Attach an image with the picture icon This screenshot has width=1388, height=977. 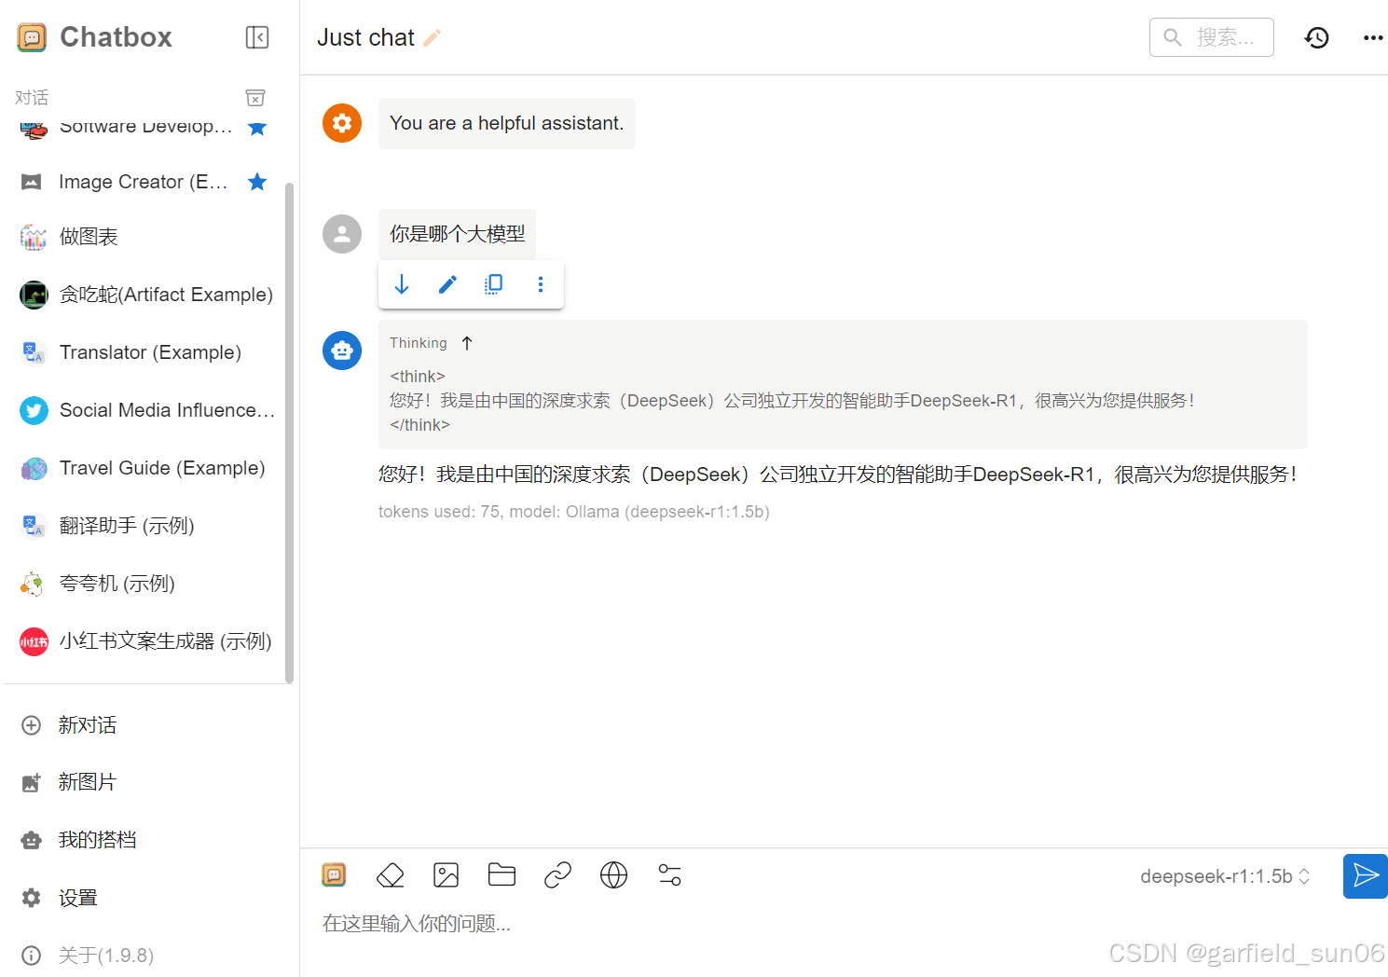click(447, 874)
